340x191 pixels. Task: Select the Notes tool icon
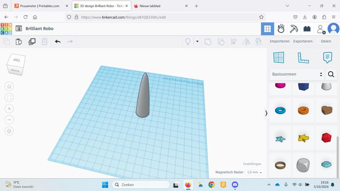[x=327, y=57]
